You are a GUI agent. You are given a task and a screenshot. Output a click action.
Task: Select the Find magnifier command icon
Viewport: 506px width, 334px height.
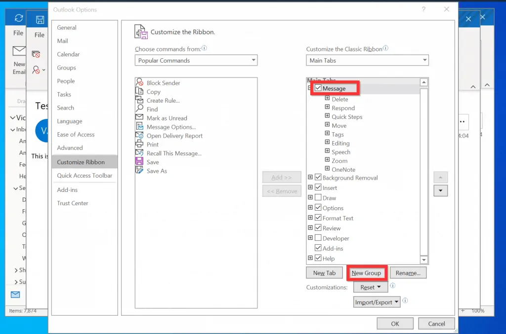point(139,109)
